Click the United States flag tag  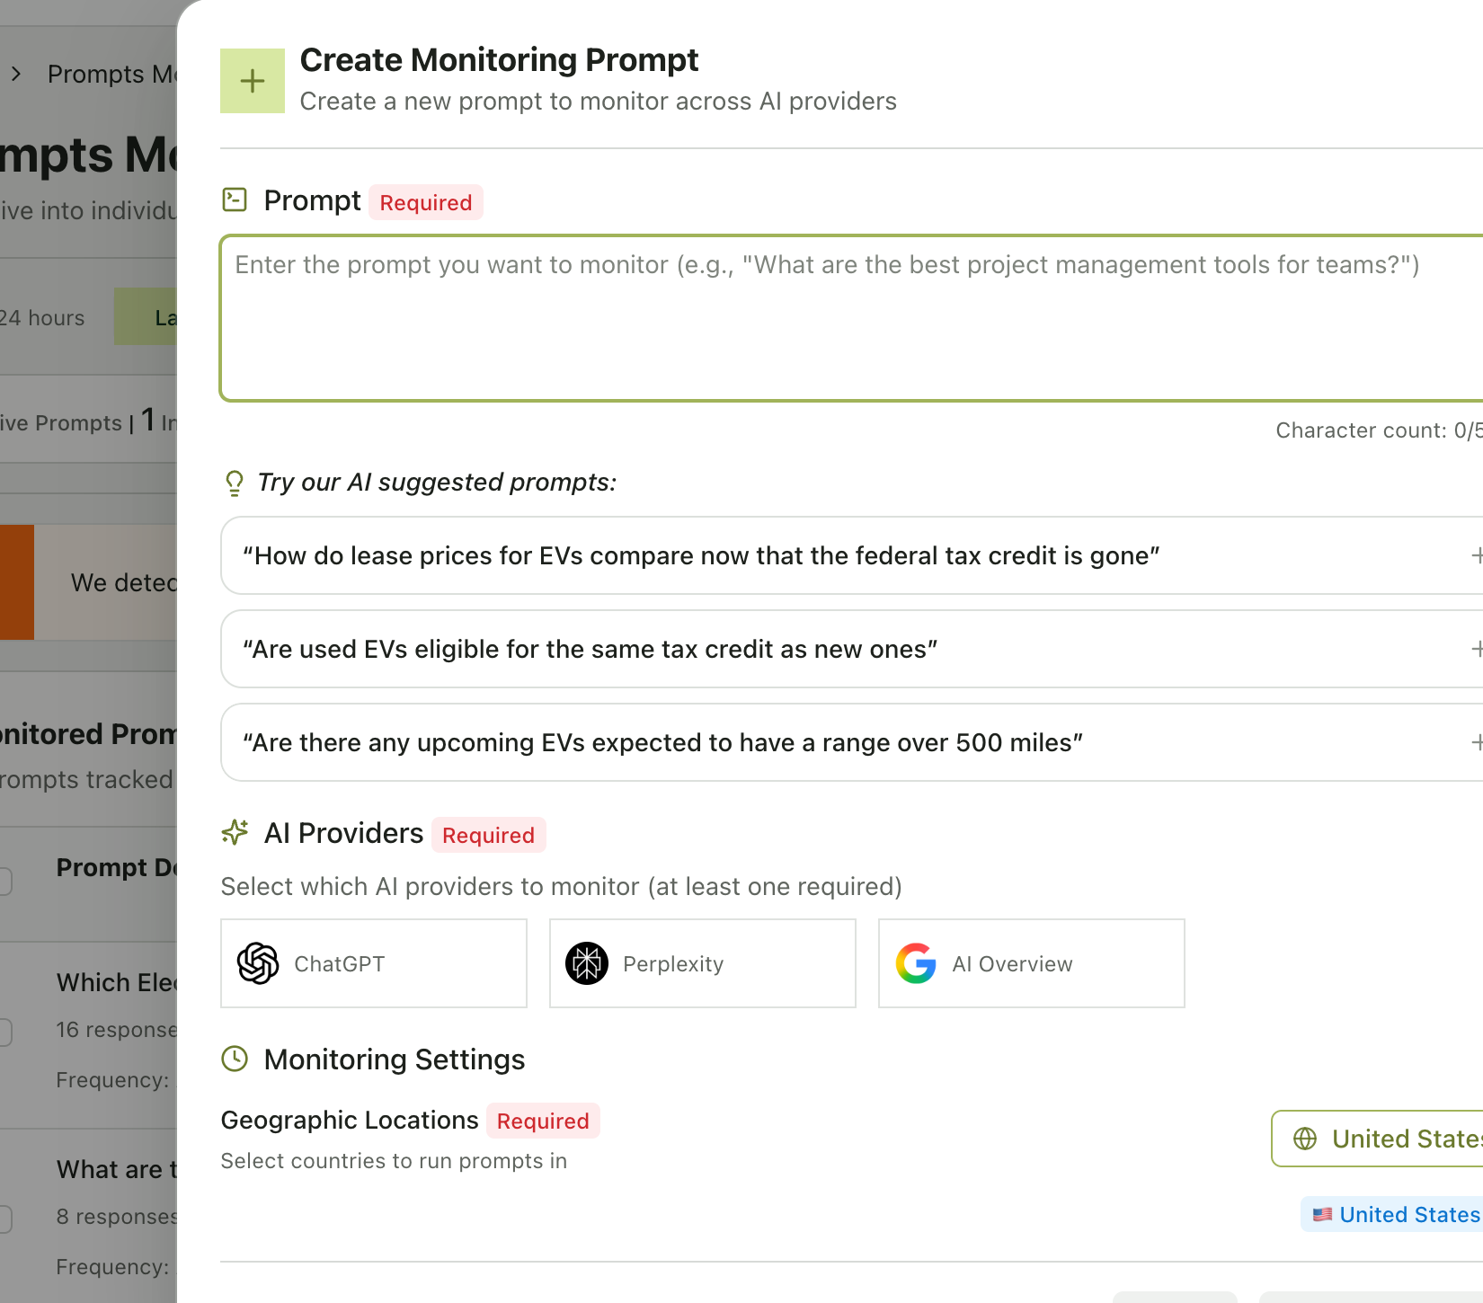pos(1399,1214)
